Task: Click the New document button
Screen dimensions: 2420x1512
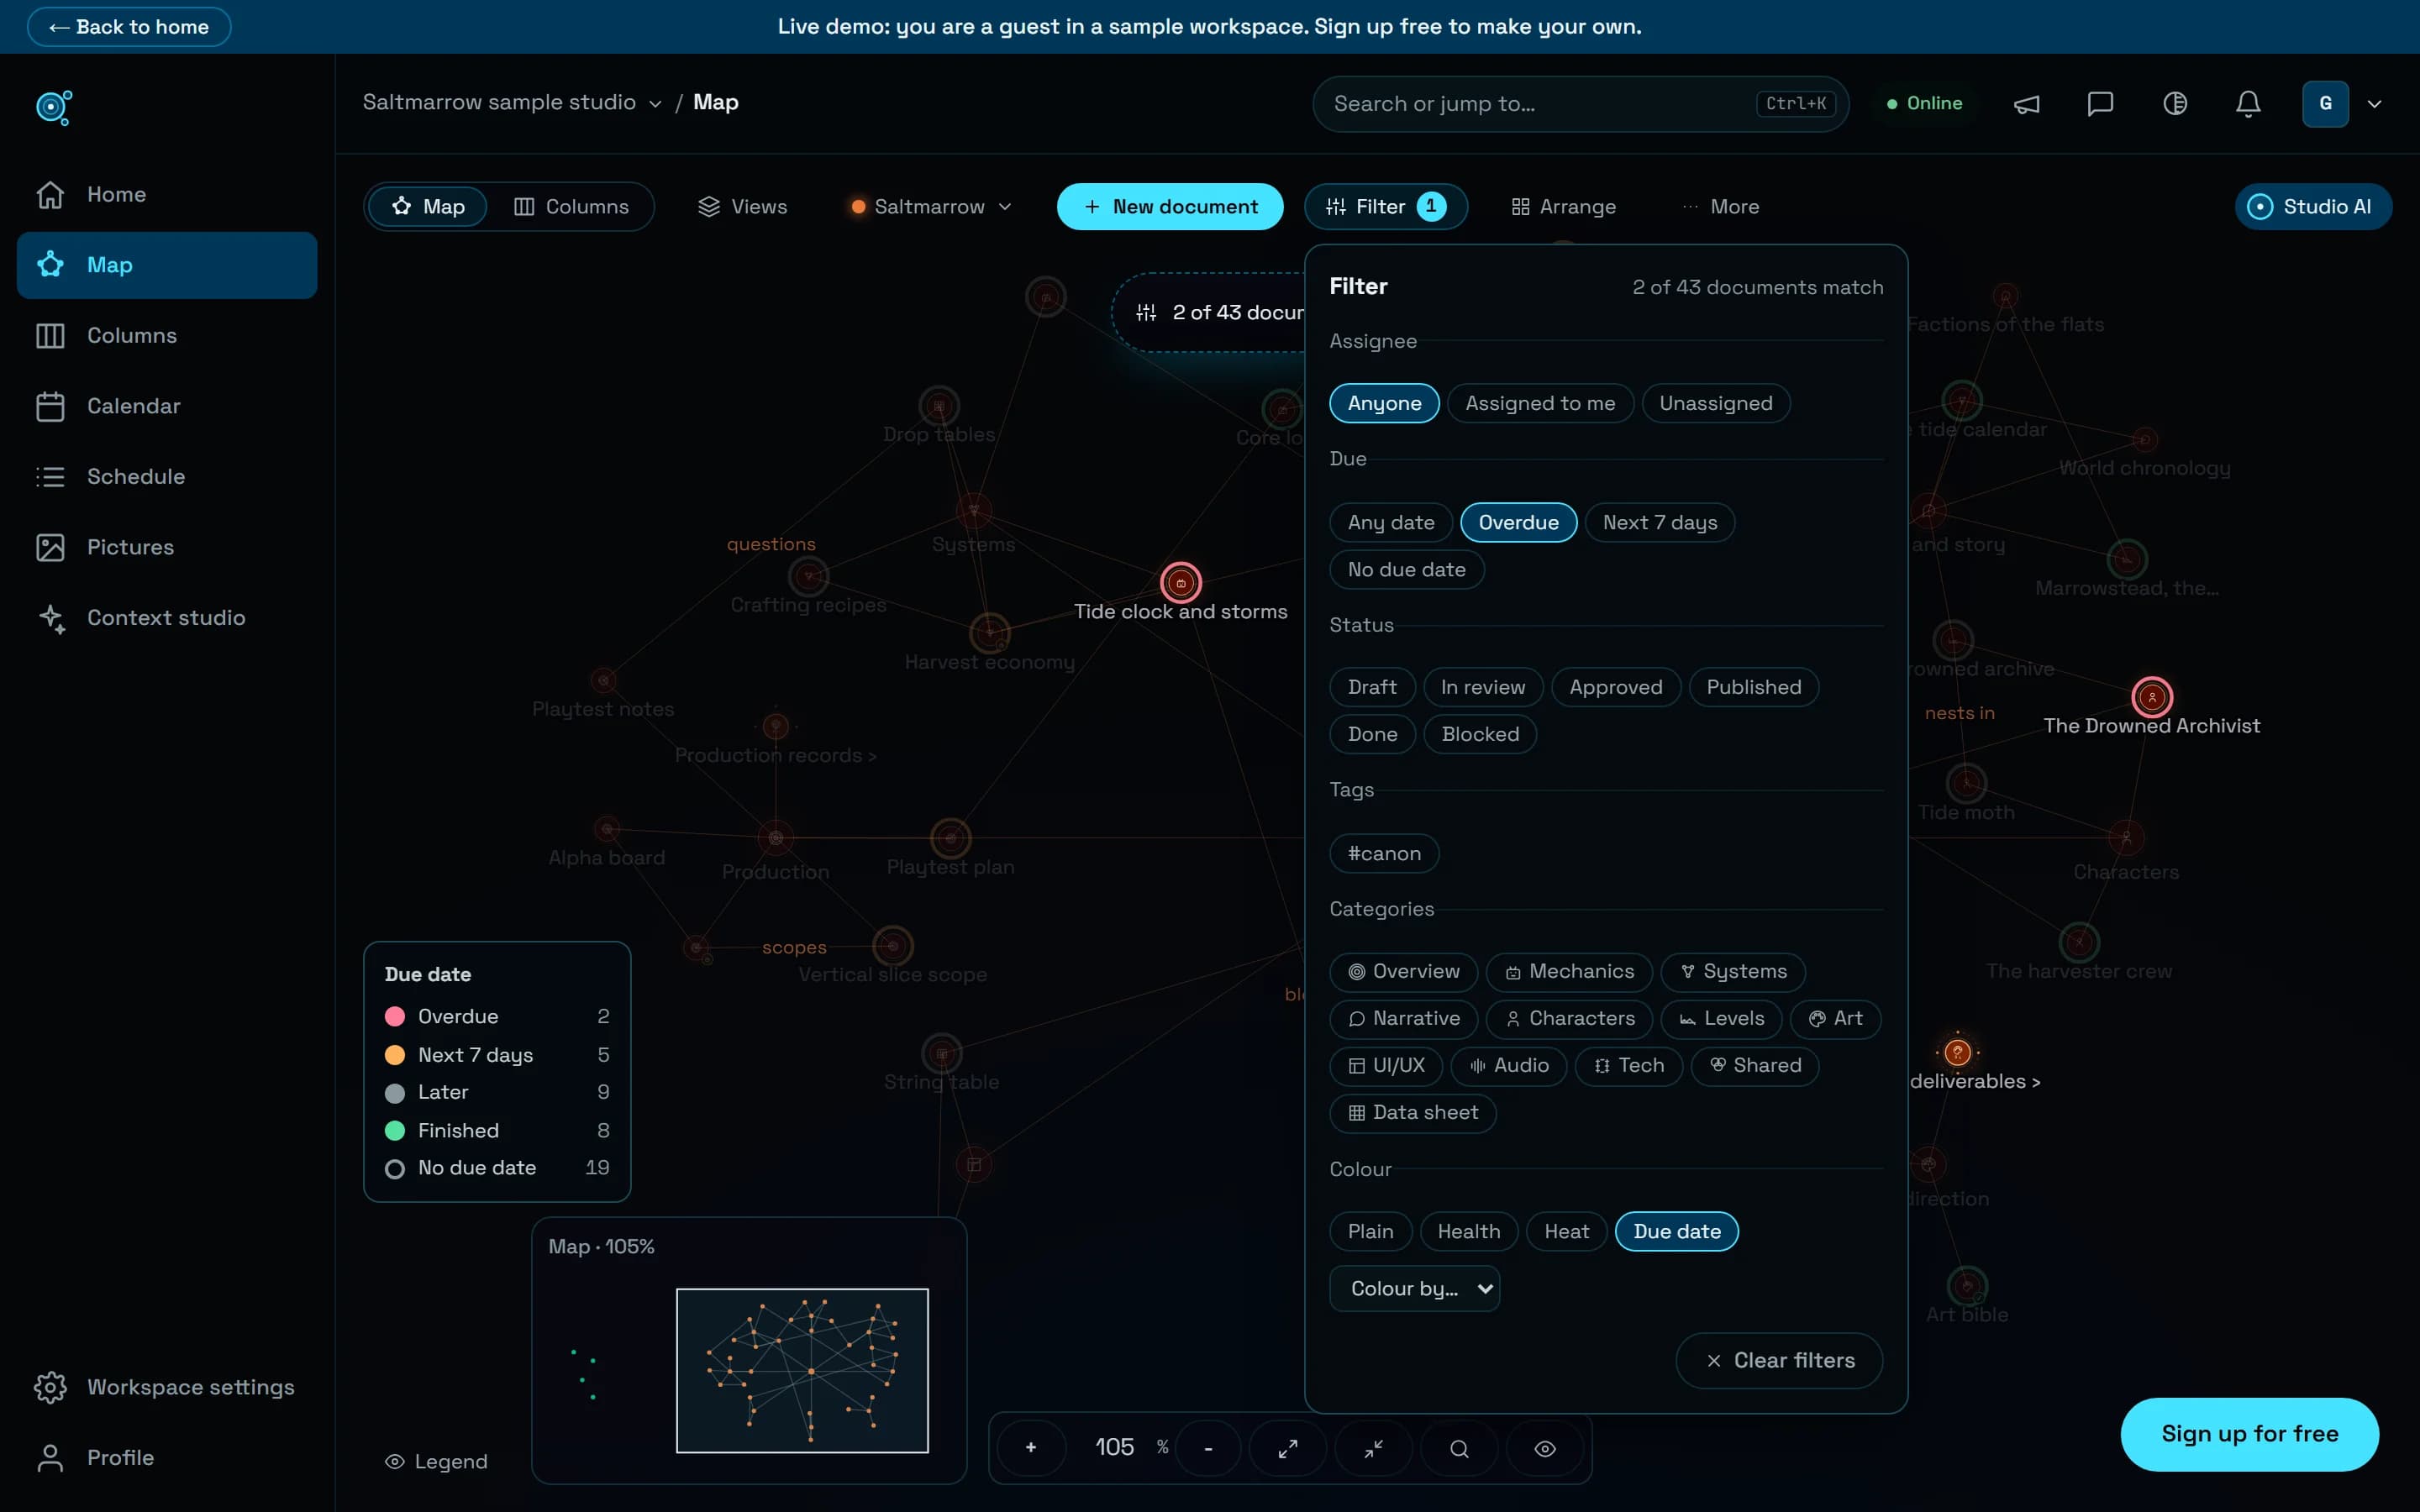Action: (x=1170, y=206)
